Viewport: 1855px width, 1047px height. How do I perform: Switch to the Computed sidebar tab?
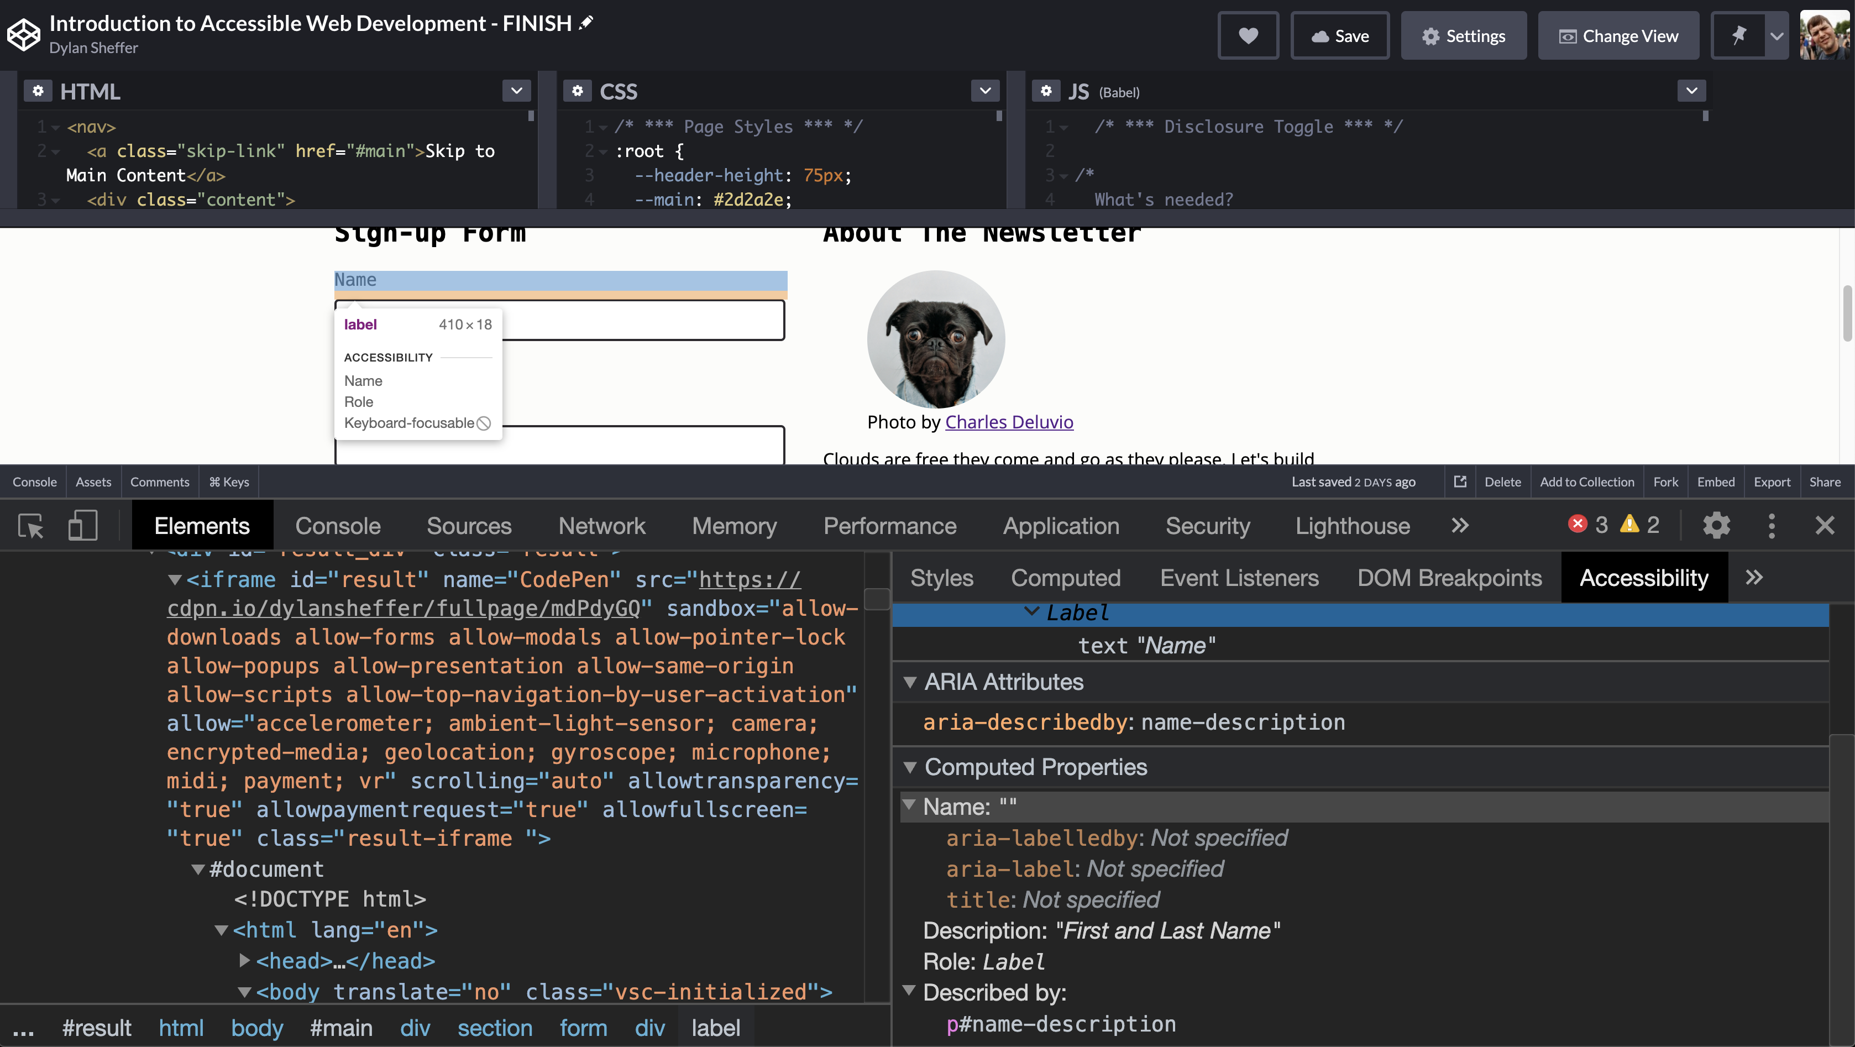(1066, 578)
